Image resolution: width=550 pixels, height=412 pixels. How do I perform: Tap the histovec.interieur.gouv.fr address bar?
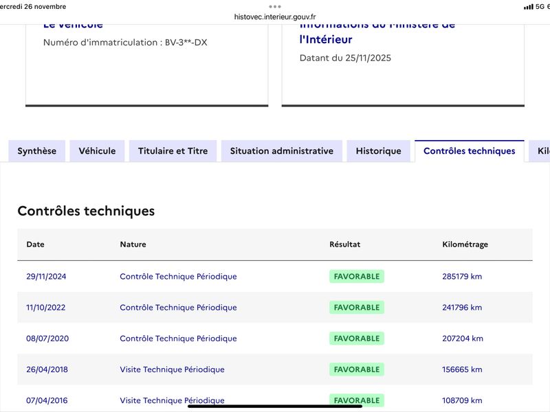(x=275, y=17)
